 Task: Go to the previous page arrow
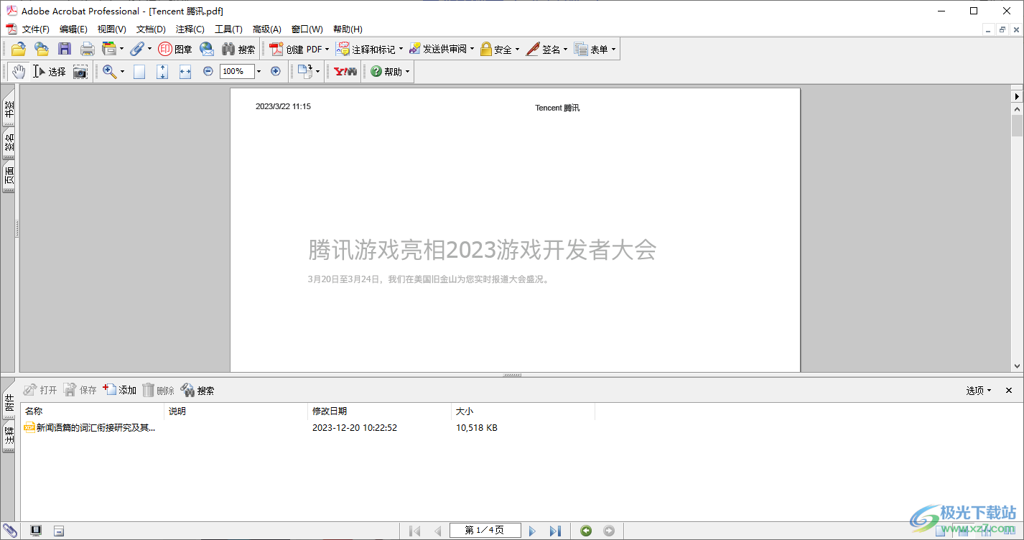(437, 531)
